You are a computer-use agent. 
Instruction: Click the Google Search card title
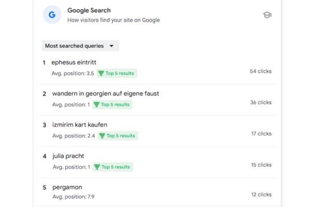pyautogui.click(x=89, y=10)
